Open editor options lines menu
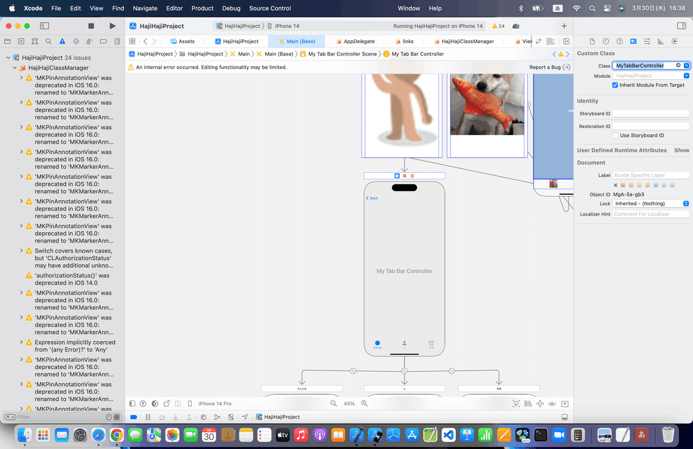This screenshot has height=449, width=693. point(550,41)
